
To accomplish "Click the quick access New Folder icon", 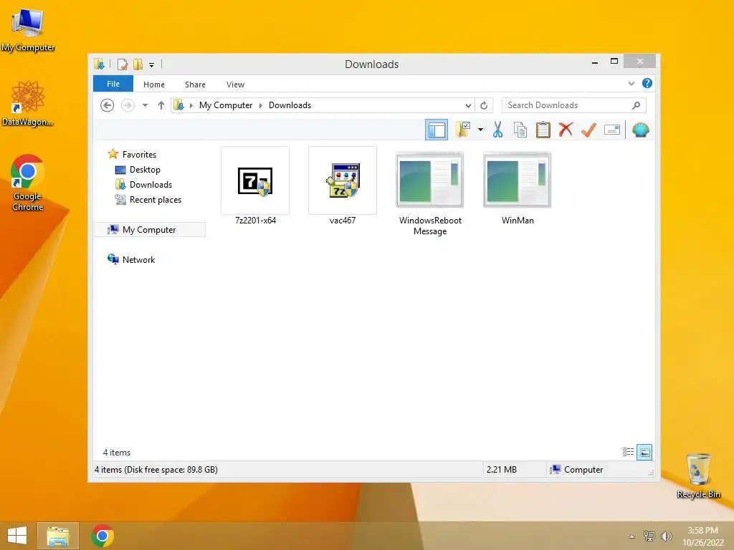I will 138,64.
